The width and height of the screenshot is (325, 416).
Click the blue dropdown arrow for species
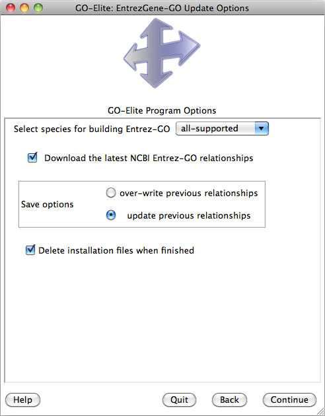262,129
